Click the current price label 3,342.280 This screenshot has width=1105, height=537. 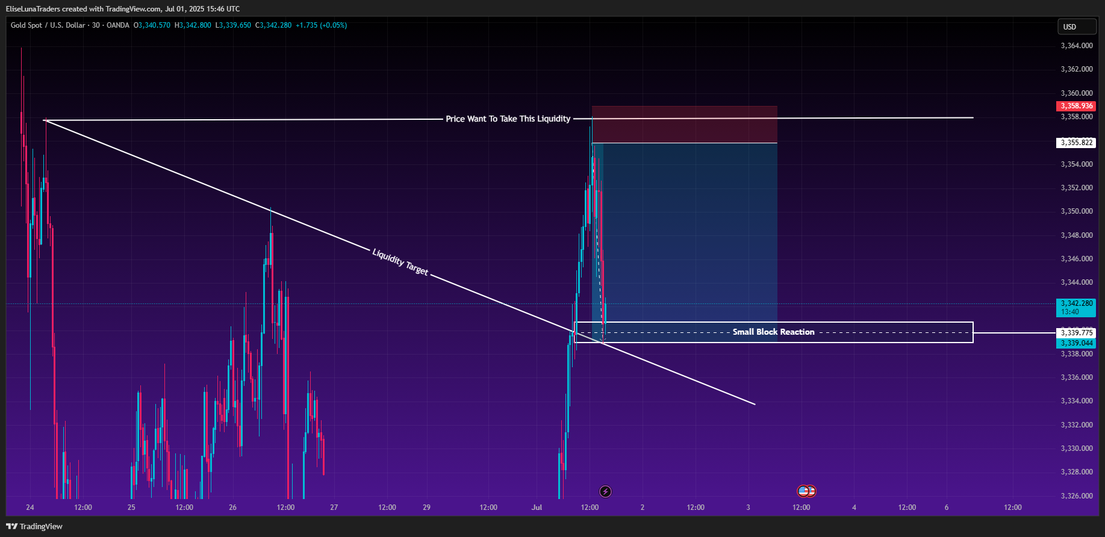pyautogui.click(x=1076, y=308)
